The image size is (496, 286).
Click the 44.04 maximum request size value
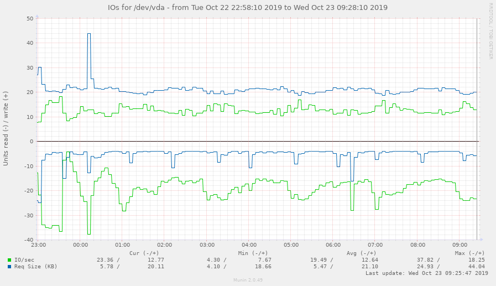tap(477, 267)
